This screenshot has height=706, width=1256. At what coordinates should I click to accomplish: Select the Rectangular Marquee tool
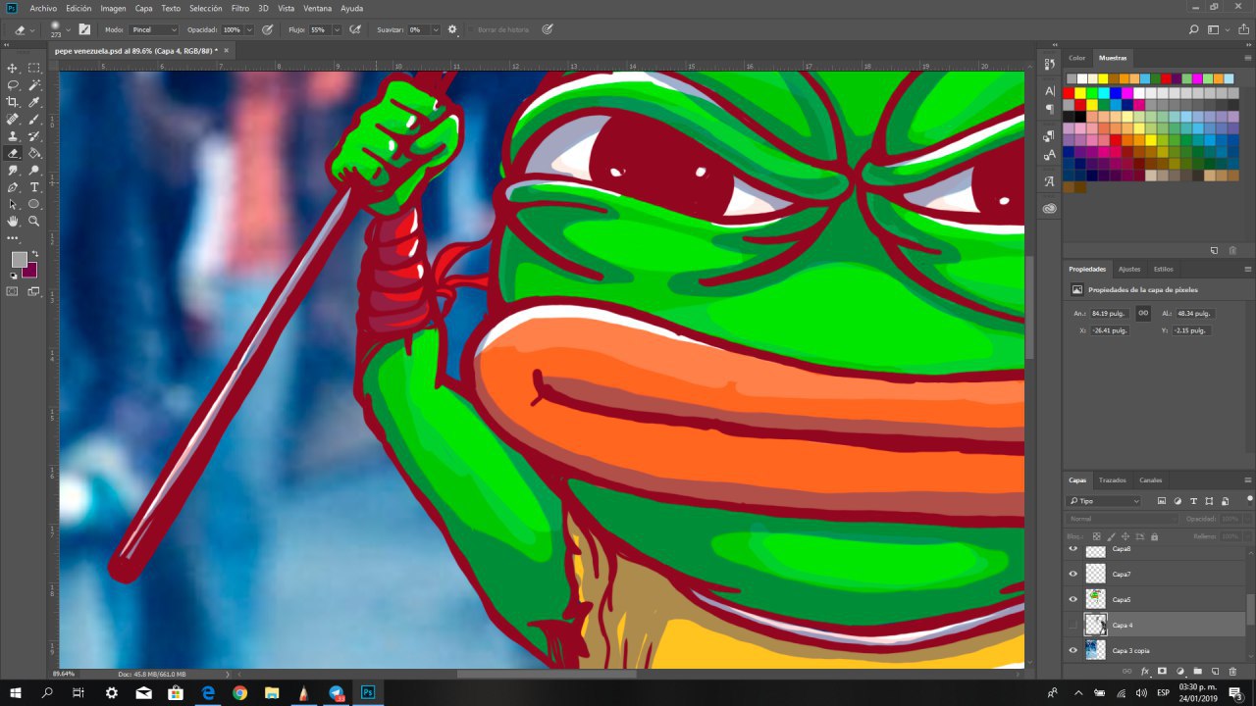click(34, 68)
